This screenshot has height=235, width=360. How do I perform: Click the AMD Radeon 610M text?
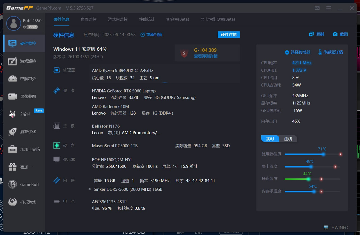pyautogui.click(x=111, y=106)
